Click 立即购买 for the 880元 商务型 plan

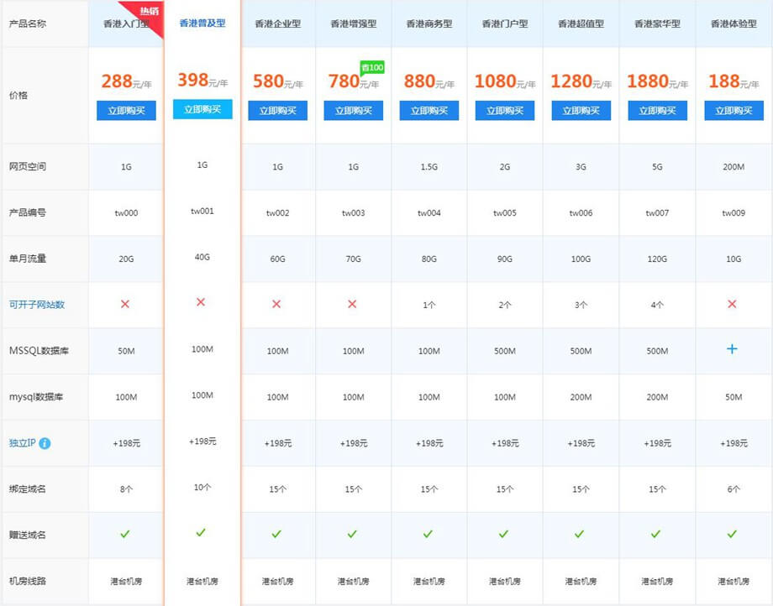pos(429,111)
